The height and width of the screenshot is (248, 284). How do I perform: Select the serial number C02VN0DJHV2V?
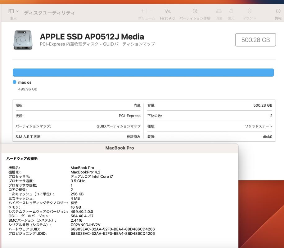pos(85,225)
